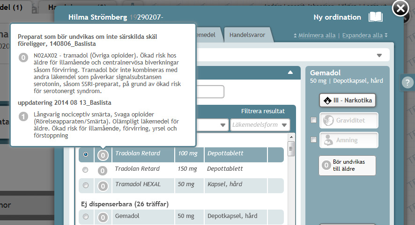Click patient name Hilma Strömberg
Viewport: 415px width, 225px height.
[98, 17]
